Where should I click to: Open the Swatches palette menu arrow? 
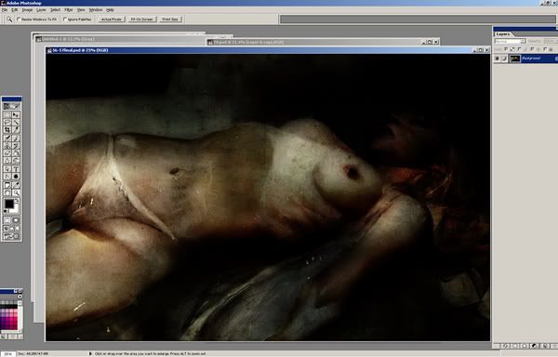(20, 297)
